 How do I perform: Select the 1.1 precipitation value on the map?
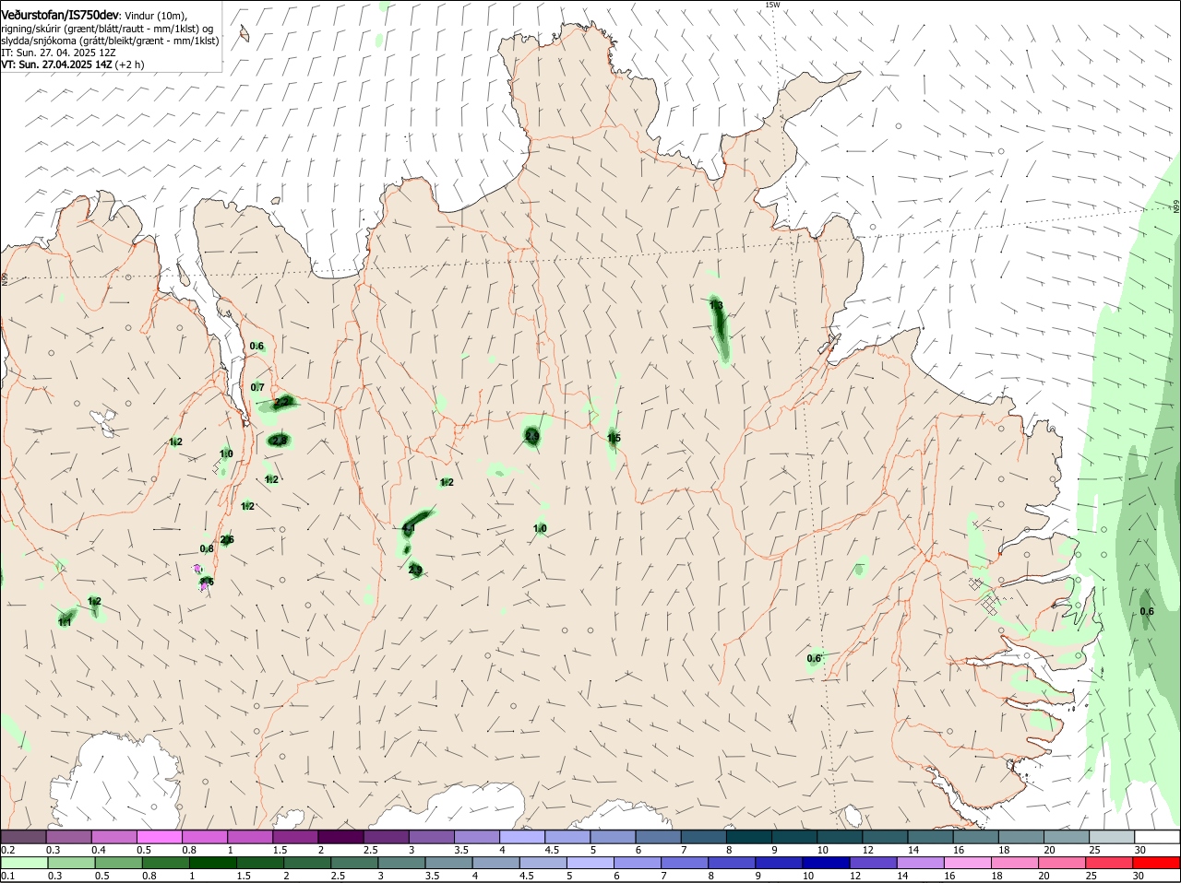(x=65, y=622)
